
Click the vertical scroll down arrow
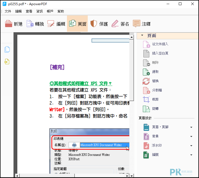tap(131, 176)
